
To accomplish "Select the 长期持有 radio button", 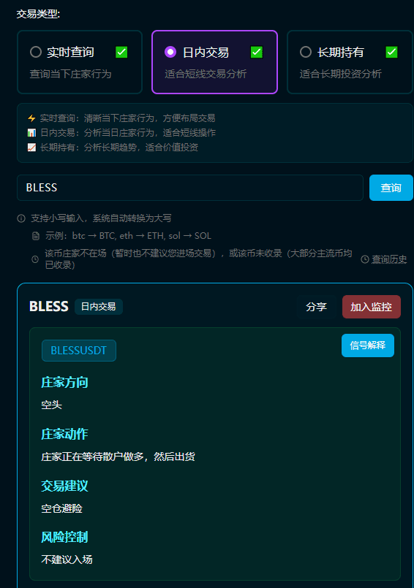I will (306, 52).
